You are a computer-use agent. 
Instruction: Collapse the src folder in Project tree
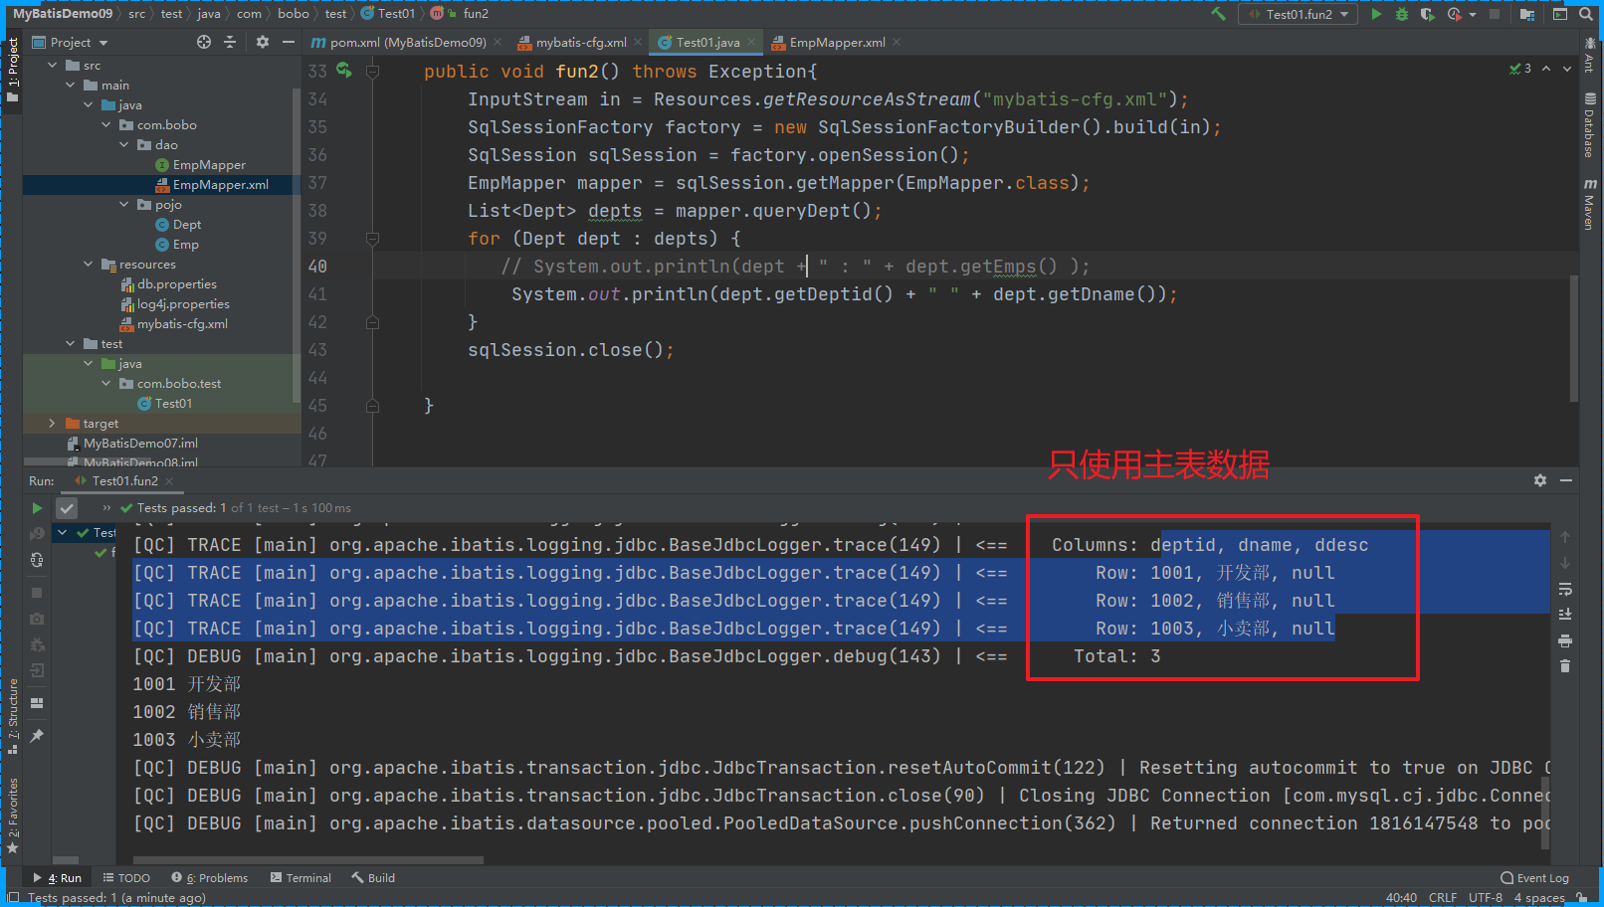[53, 65]
